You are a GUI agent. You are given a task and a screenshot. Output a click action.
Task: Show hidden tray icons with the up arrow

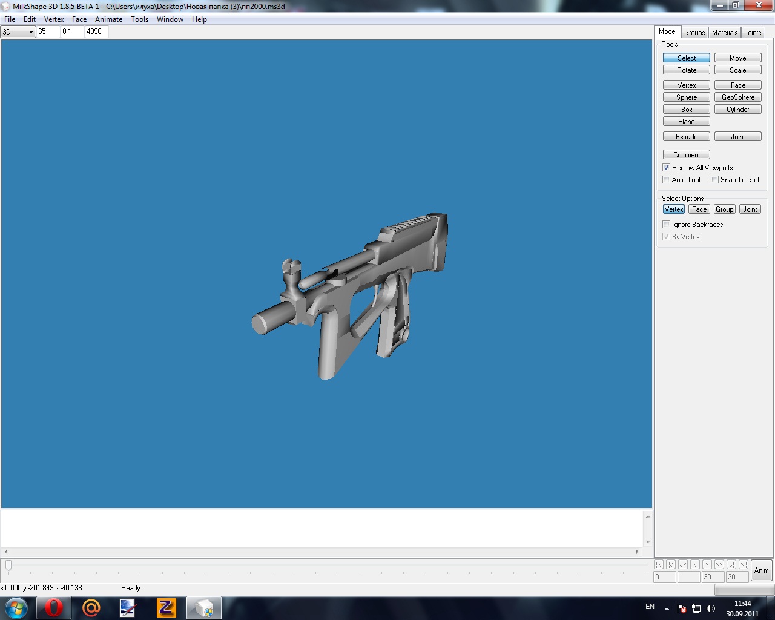667,608
